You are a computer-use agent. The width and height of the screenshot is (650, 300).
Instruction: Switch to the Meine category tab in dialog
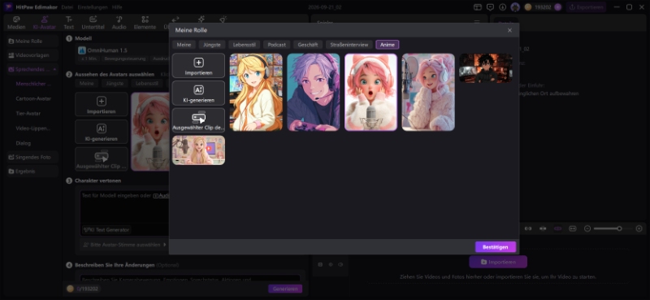click(x=184, y=45)
